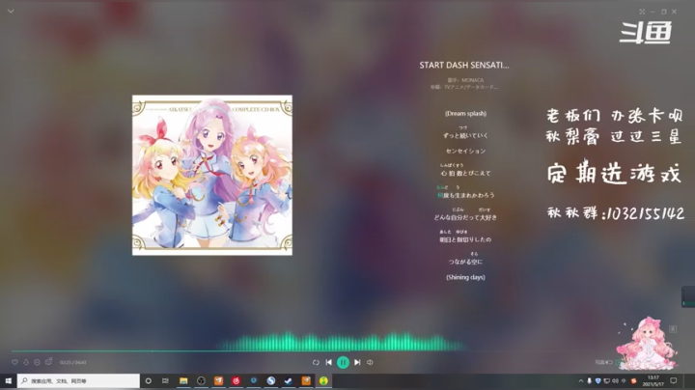Click the elapsed time display 02:25 / 04:43
Viewport: 695px width, 390px height.
72,363
